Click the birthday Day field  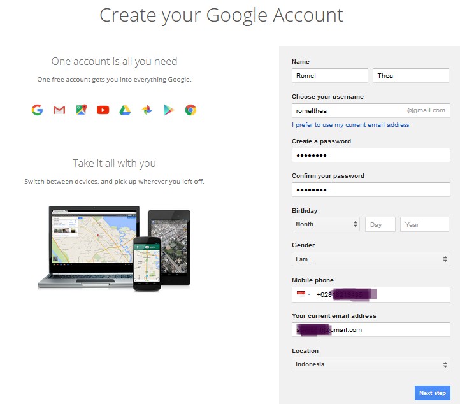(x=380, y=224)
